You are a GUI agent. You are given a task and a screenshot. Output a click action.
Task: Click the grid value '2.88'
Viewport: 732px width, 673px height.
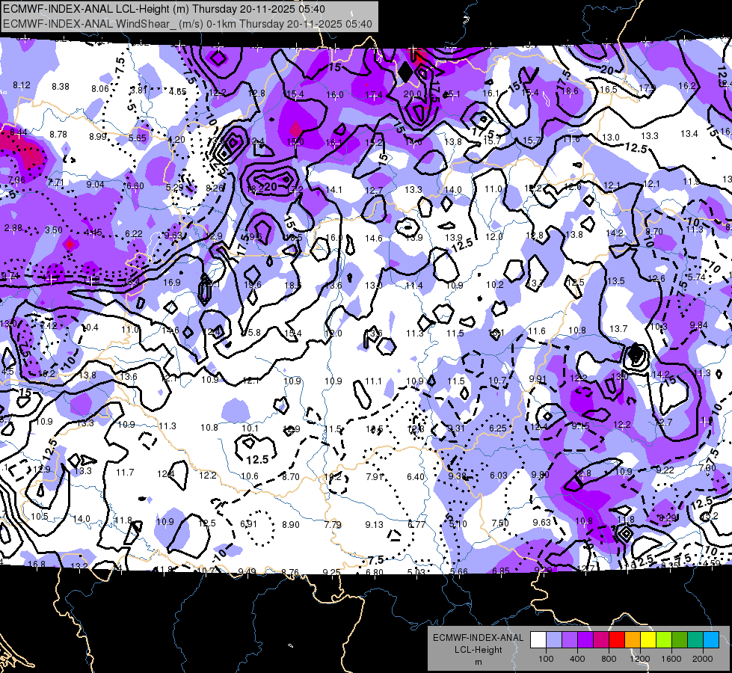pyautogui.click(x=13, y=228)
